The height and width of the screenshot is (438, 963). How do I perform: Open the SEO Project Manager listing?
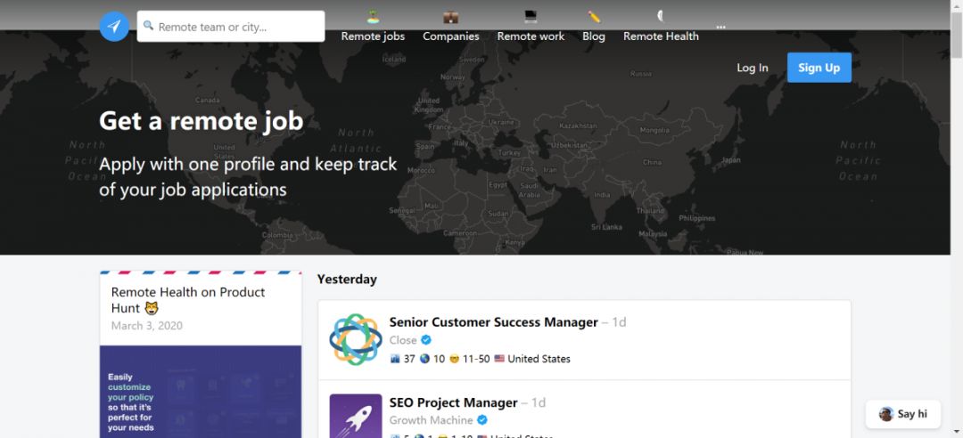point(453,402)
